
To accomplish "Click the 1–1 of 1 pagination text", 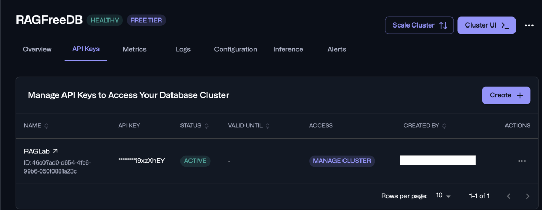I will (x=479, y=196).
